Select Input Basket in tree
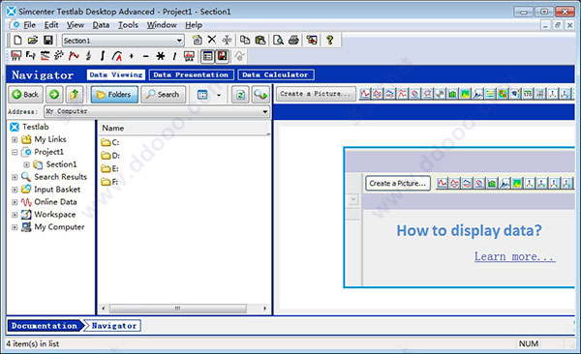The height and width of the screenshot is (354, 581). point(57,190)
